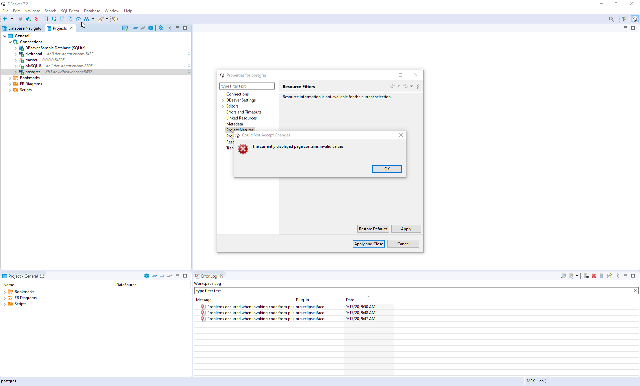Screen dimensions: 640x386
Task: Click Restore Defaults in properties dialog
Action: click(x=373, y=229)
